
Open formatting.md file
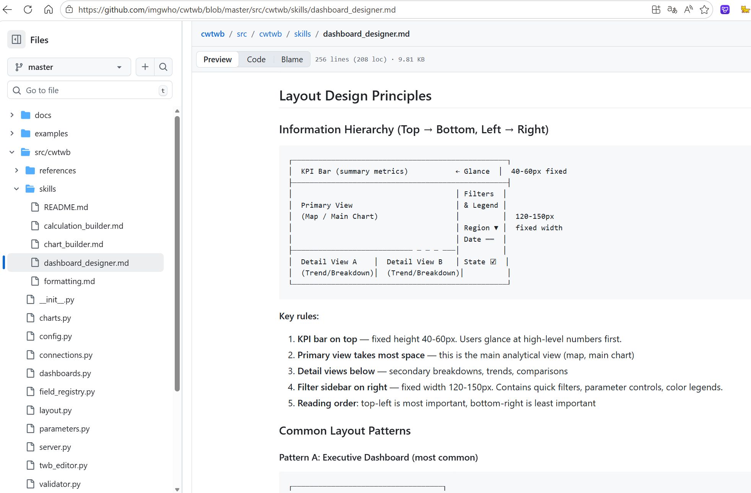tap(69, 281)
